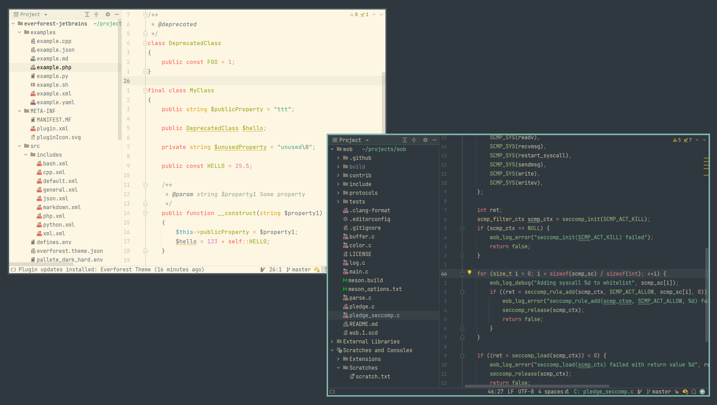Expand the protocols folder
The width and height of the screenshot is (717, 405).
coord(338,193)
